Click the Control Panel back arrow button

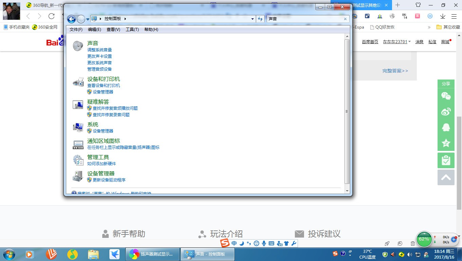tap(71, 19)
